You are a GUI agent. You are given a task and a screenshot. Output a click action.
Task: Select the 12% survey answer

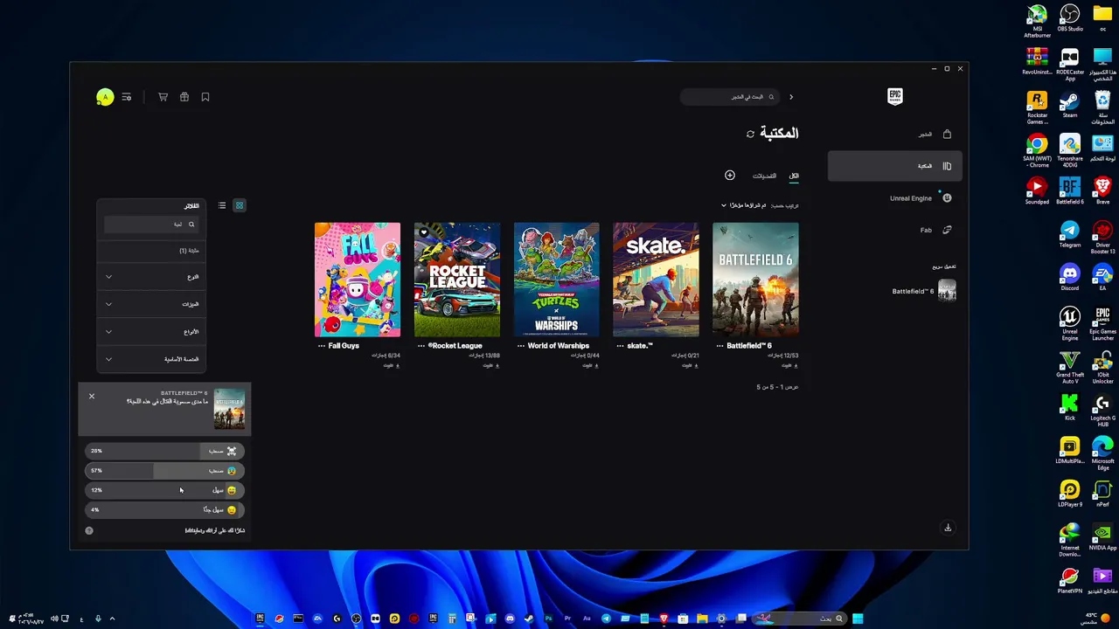coord(164,490)
